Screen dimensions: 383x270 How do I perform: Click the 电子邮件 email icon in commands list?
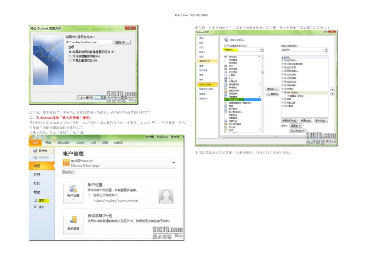pyautogui.click(x=226, y=109)
